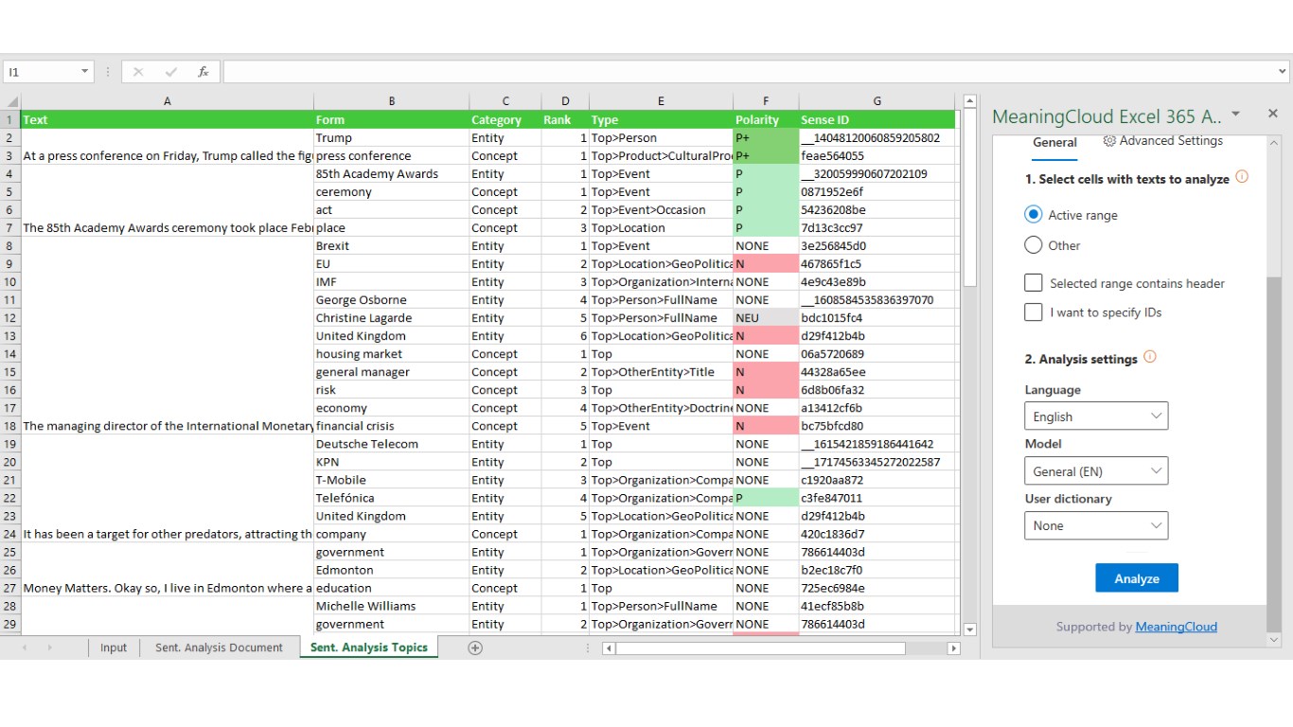The height and width of the screenshot is (727, 1293).
Task: Check I want to specify IDs
Action: click(1034, 312)
